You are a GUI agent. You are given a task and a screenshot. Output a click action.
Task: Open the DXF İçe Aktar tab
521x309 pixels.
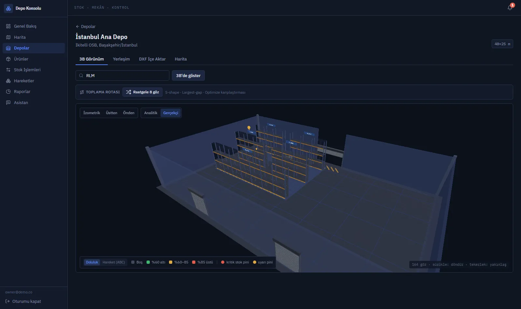[x=152, y=59]
